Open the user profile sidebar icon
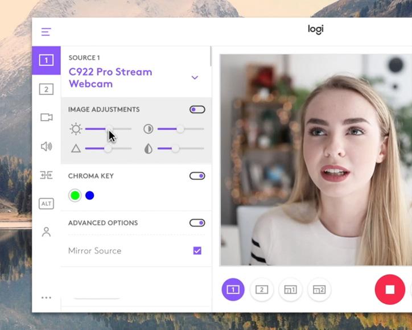The width and height of the screenshot is (412, 330). point(46,232)
